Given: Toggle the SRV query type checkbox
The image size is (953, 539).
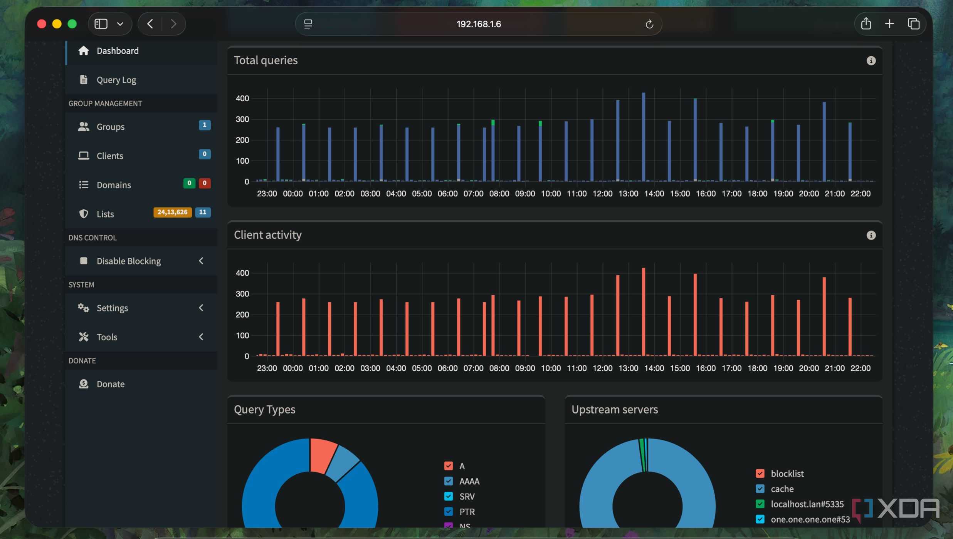Looking at the screenshot, I should (x=448, y=496).
